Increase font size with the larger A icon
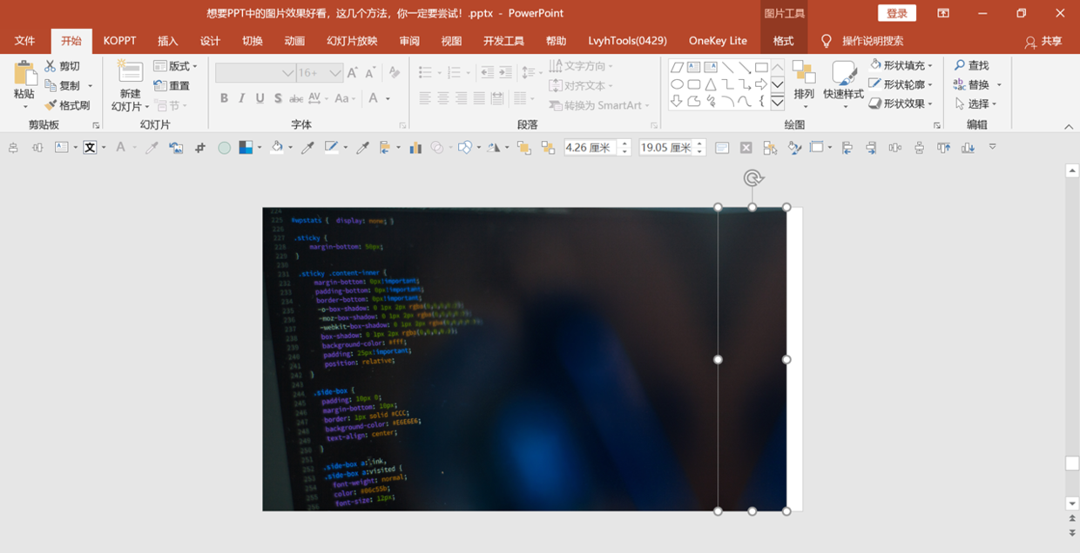Viewport: 1080px width, 553px height. pyautogui.click(x=353, y=72)
